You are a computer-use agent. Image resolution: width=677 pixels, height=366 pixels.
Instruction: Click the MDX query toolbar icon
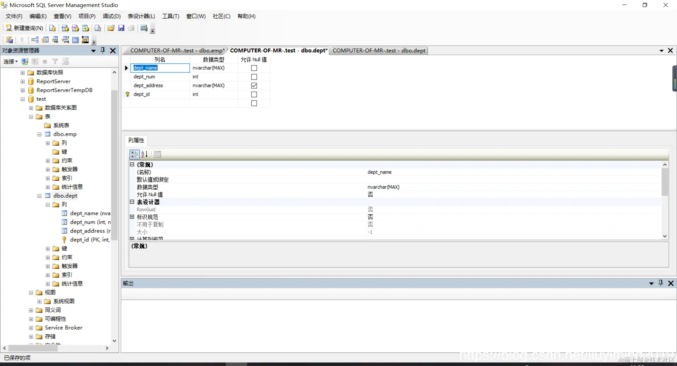click(65, 28)
